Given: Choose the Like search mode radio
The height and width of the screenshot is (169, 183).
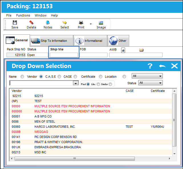Looking at the screenshot, I should [98, 84].
